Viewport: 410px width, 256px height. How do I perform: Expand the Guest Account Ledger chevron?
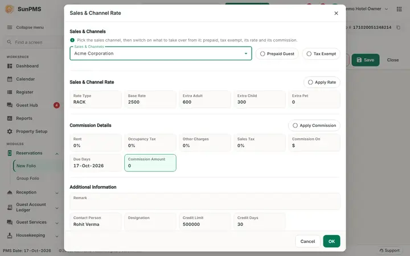pos(57,208)
